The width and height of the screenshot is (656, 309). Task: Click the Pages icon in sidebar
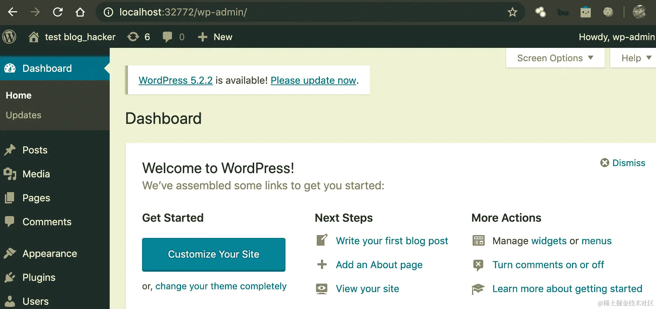pos(10,198)
